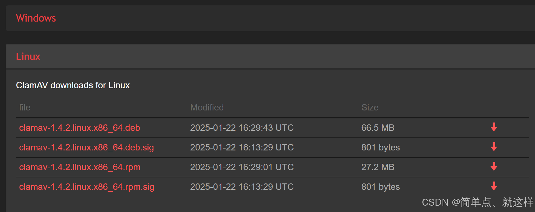
Task: Click download arrow for clamav-1.4.2.linux.x86_64.deb
Action: click(494, 127)
